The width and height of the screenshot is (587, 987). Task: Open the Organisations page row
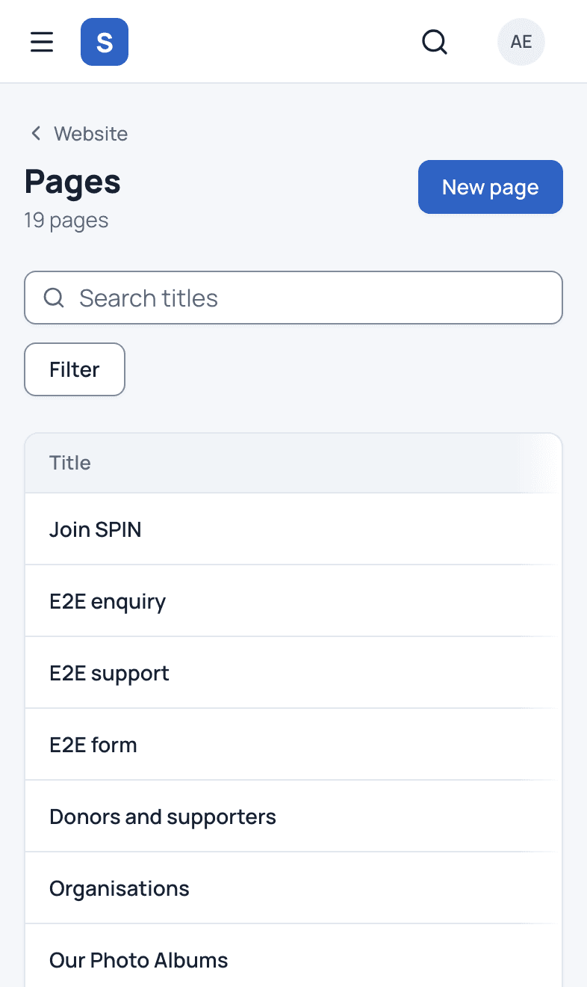click(293, 888)
